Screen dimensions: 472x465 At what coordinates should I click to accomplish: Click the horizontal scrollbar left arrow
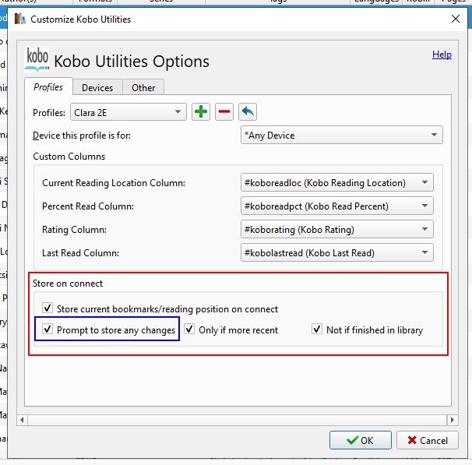point(22,420)
